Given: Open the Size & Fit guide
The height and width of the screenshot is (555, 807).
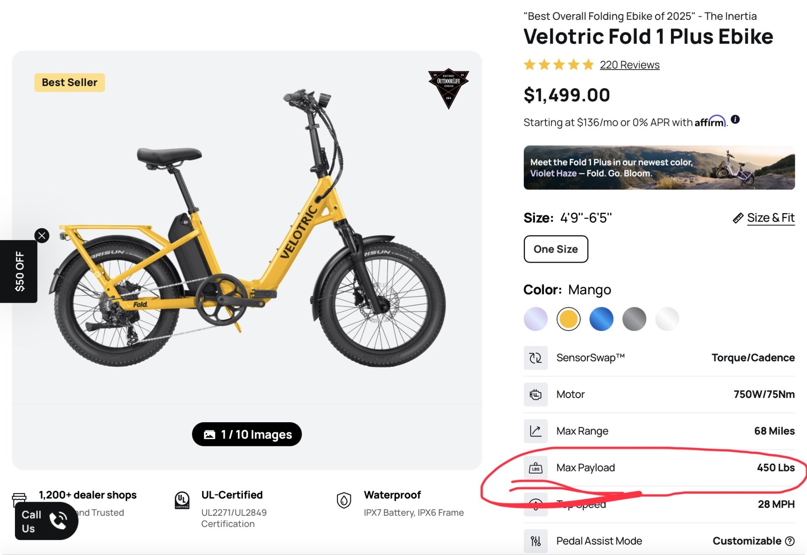Looking at the screenshot, I should coord(770,218).
